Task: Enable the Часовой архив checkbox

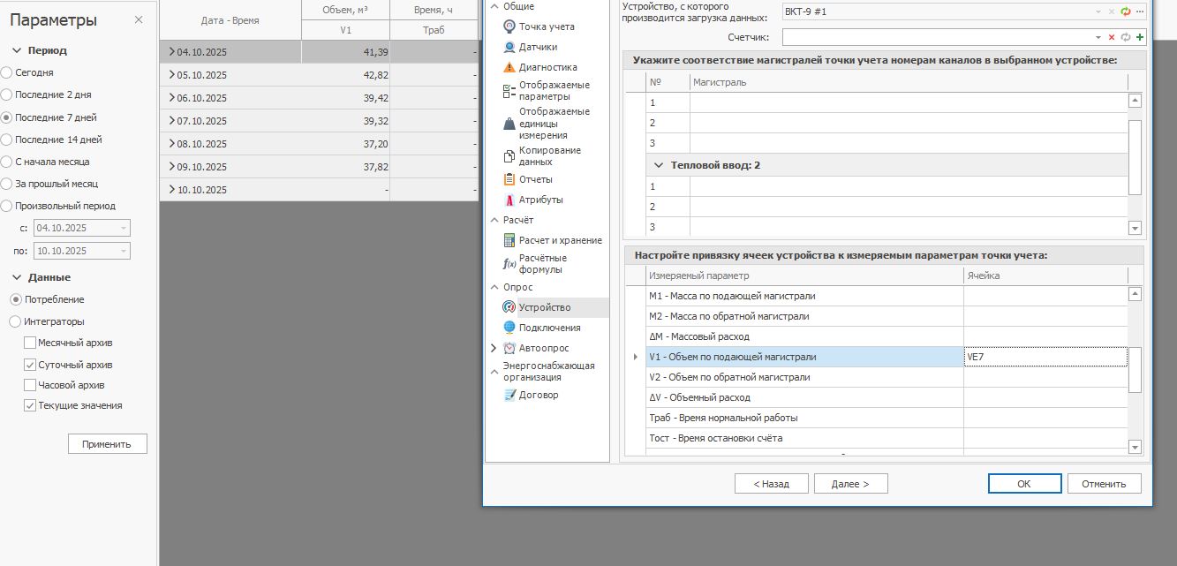Action: pyautogui.click(x=30, y=385)
